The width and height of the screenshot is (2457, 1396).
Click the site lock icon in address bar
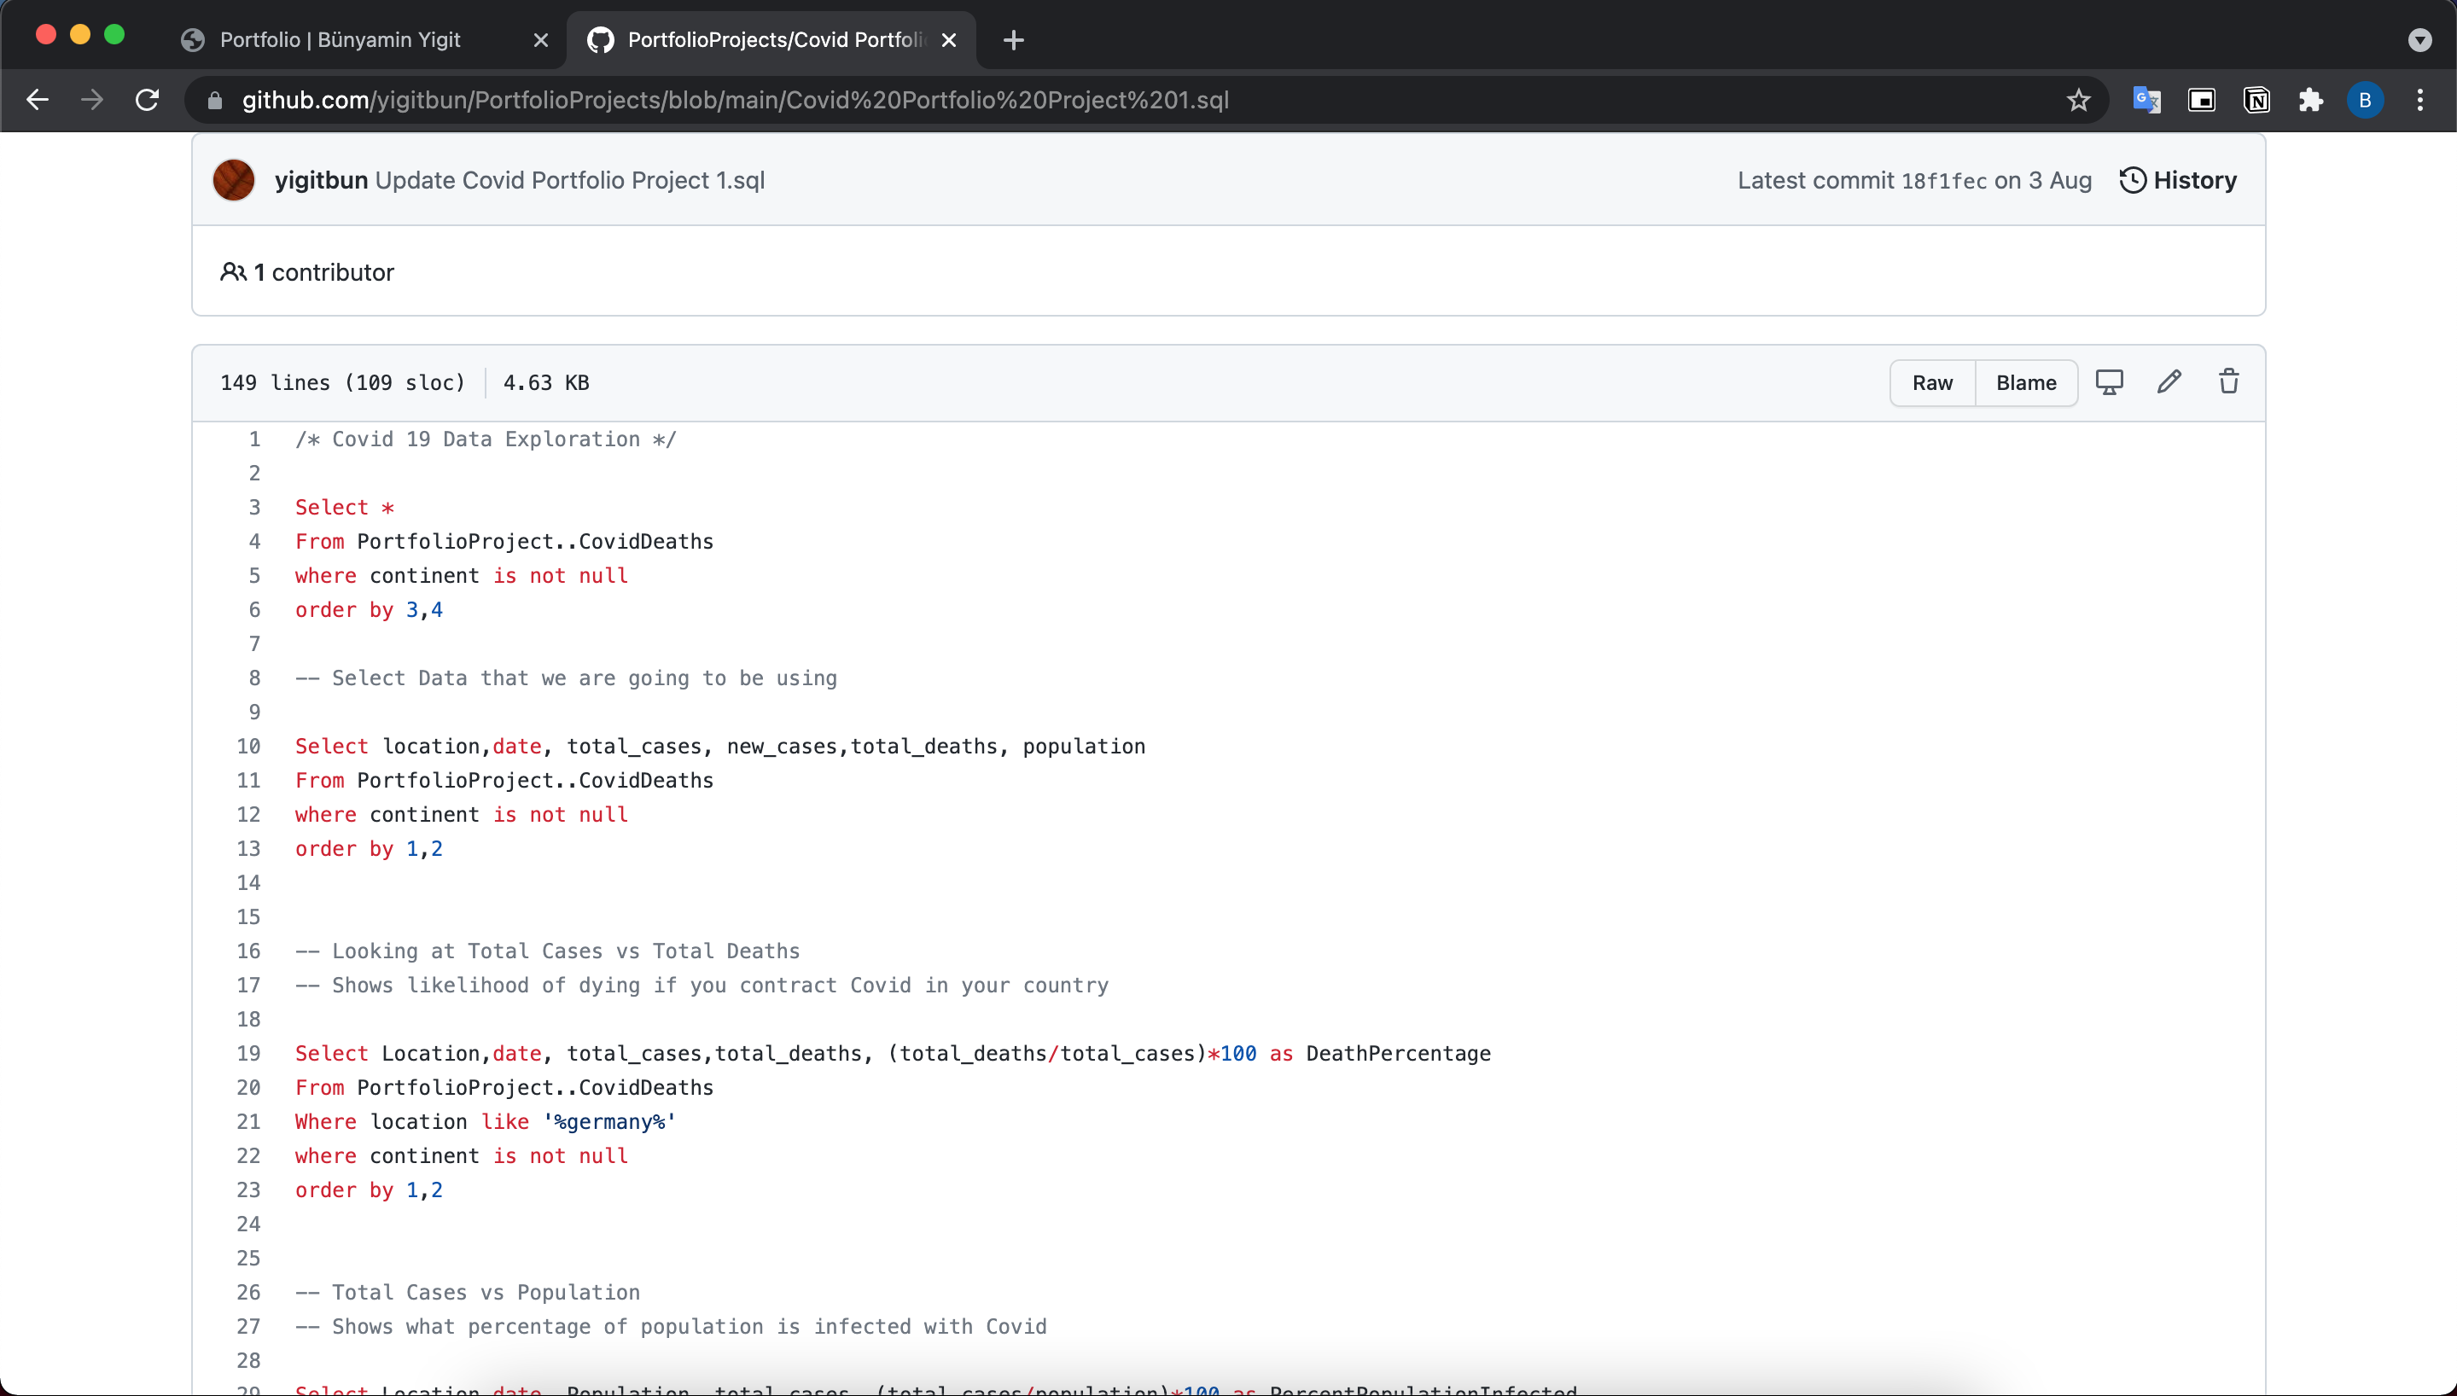pyautogui.click(x=215, y=101)
